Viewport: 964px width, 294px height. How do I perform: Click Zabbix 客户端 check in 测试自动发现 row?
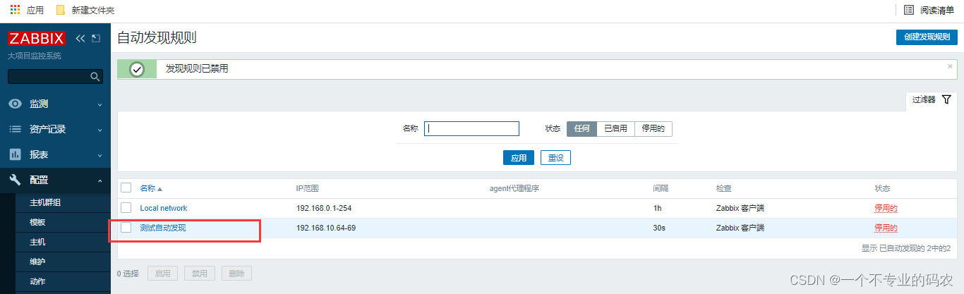coord(740,228)
